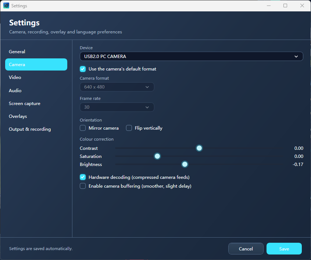The height and width of the screenshot is (260, 311).
Task: Close the Settings window
Action: 302,6
